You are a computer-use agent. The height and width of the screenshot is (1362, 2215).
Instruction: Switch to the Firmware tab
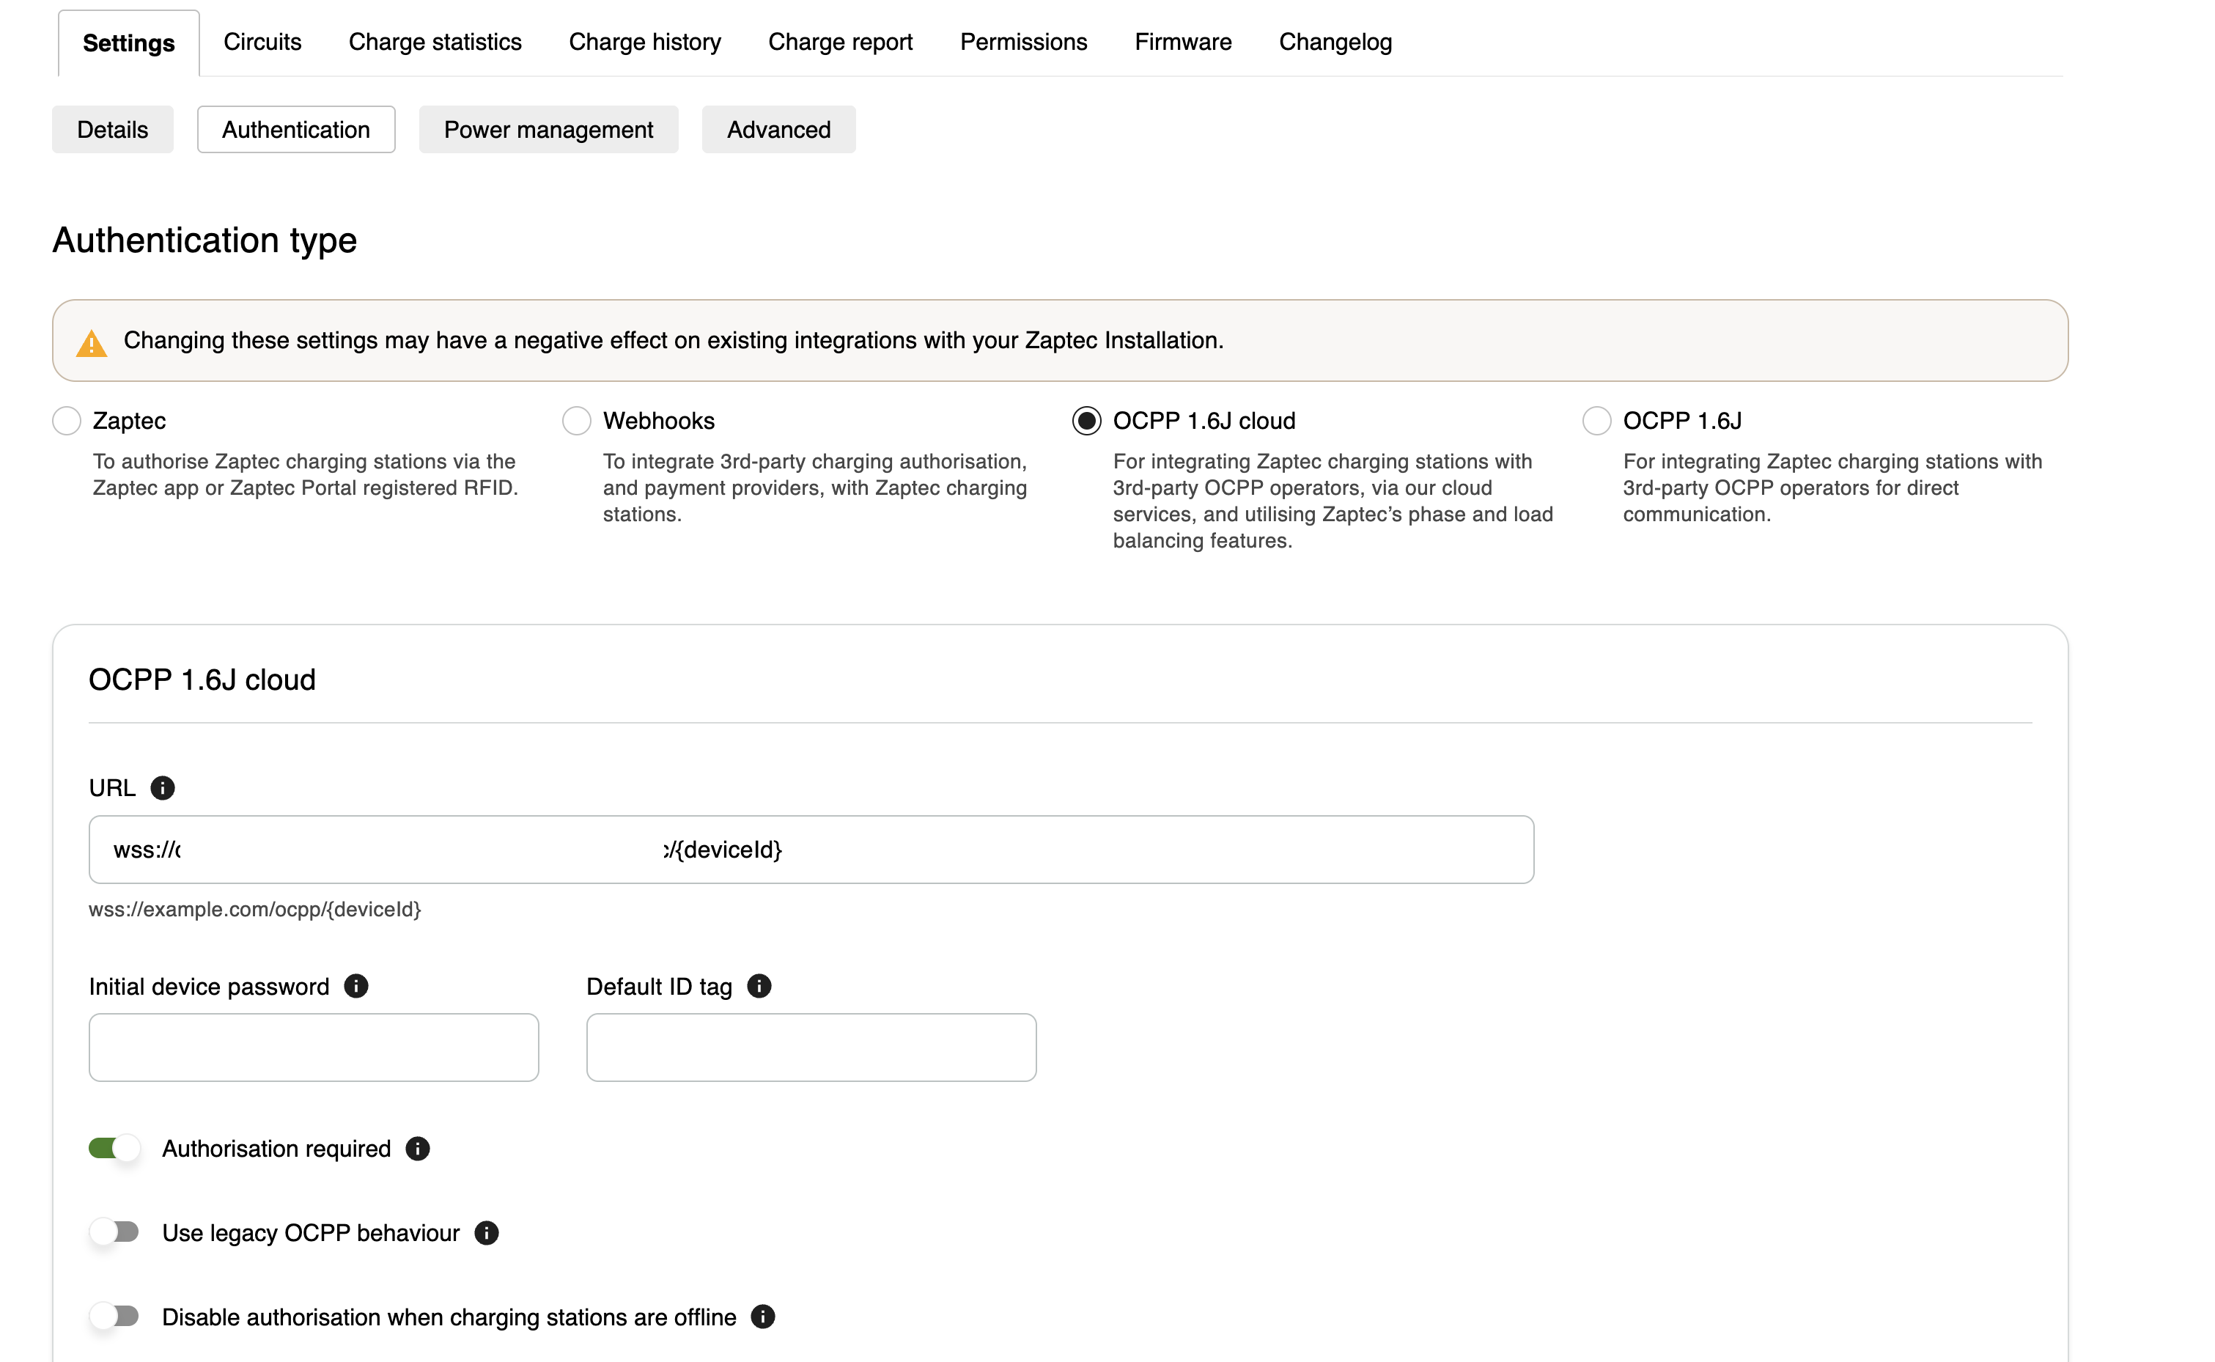(1182, 43)
